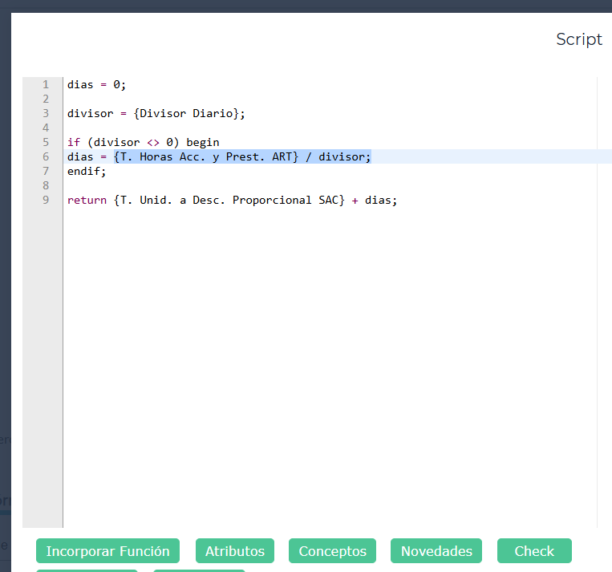Open the Conceptos picker

[x=332, y=551]
